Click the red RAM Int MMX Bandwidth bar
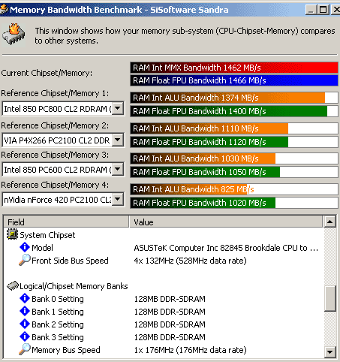The height and width of the screenshot is (362, 340). (x=234, y=68)
